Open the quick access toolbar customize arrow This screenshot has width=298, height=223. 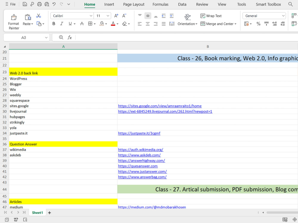point(69,4)
